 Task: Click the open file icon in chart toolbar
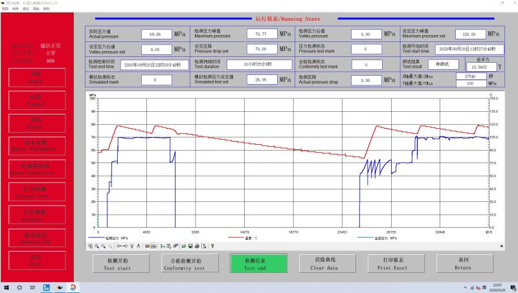(x=185, y=246)
